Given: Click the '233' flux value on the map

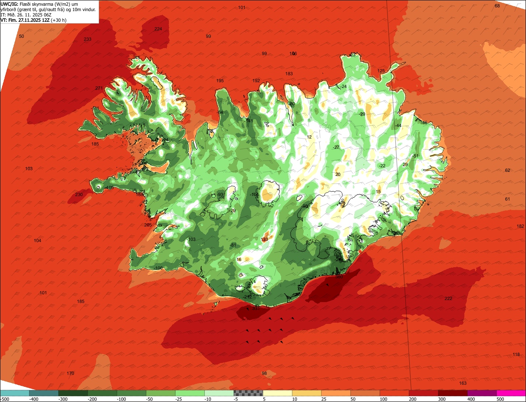Looking at the screenshot, I should point(88,39).
